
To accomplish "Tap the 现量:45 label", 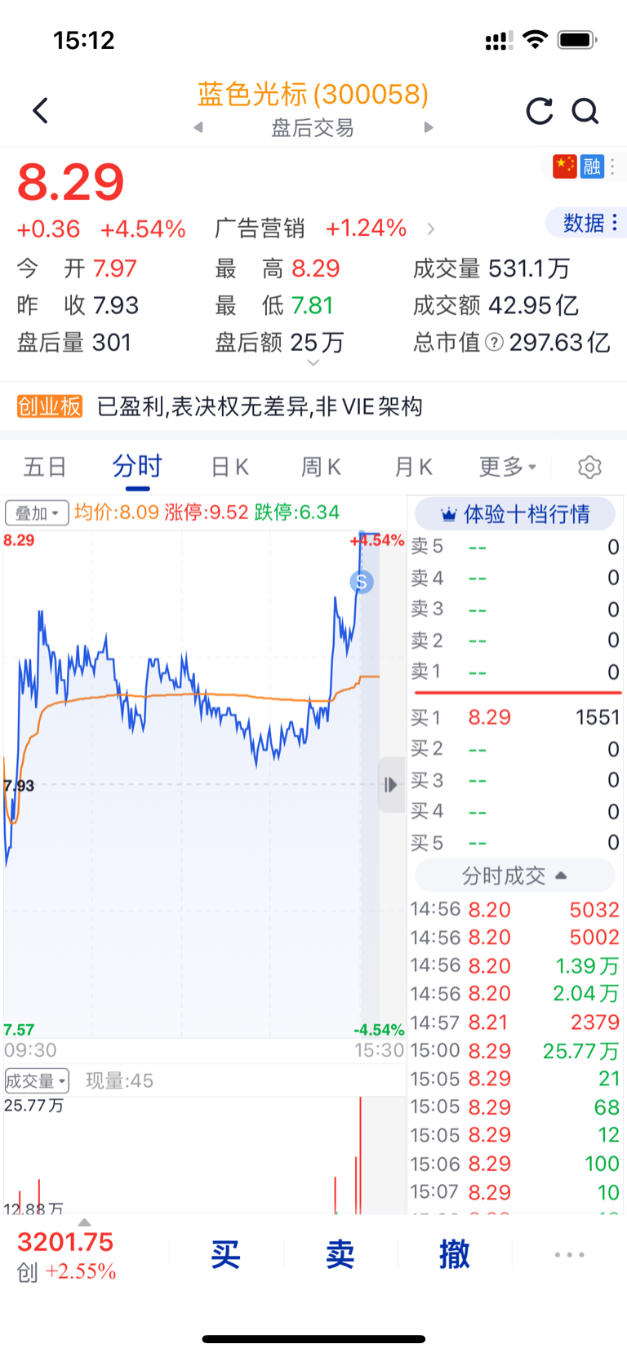I will point(119,1081).
